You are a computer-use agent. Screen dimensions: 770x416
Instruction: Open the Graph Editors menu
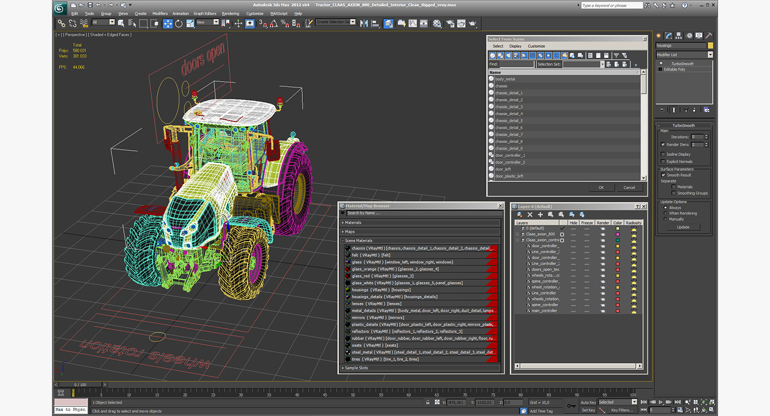pyautogui.click(x=205, y=14)
